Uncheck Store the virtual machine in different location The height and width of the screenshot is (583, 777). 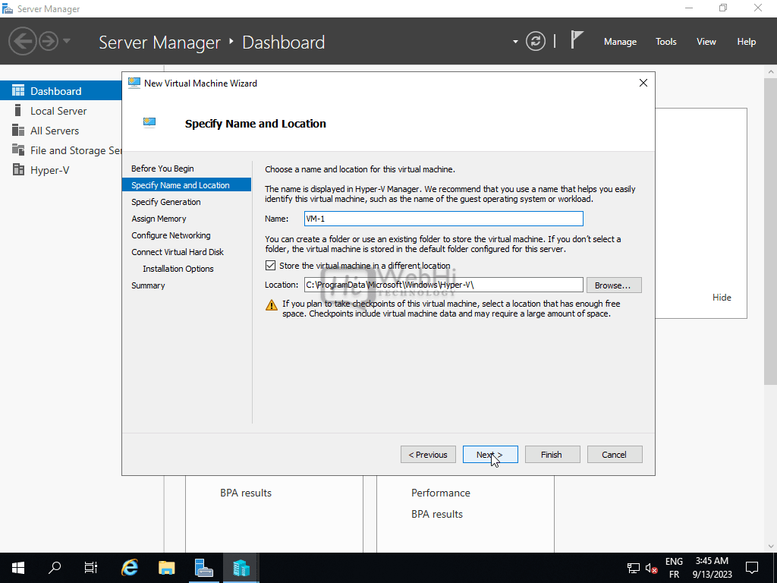[270, 266]
